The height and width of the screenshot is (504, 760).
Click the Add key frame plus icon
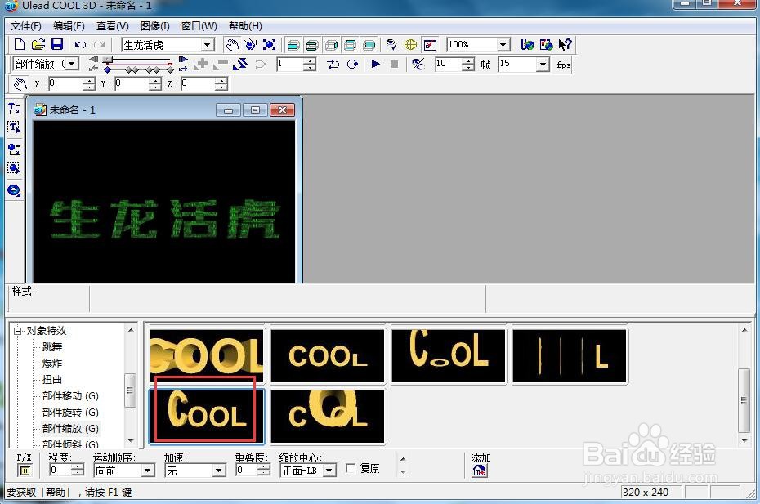(201, 64)
